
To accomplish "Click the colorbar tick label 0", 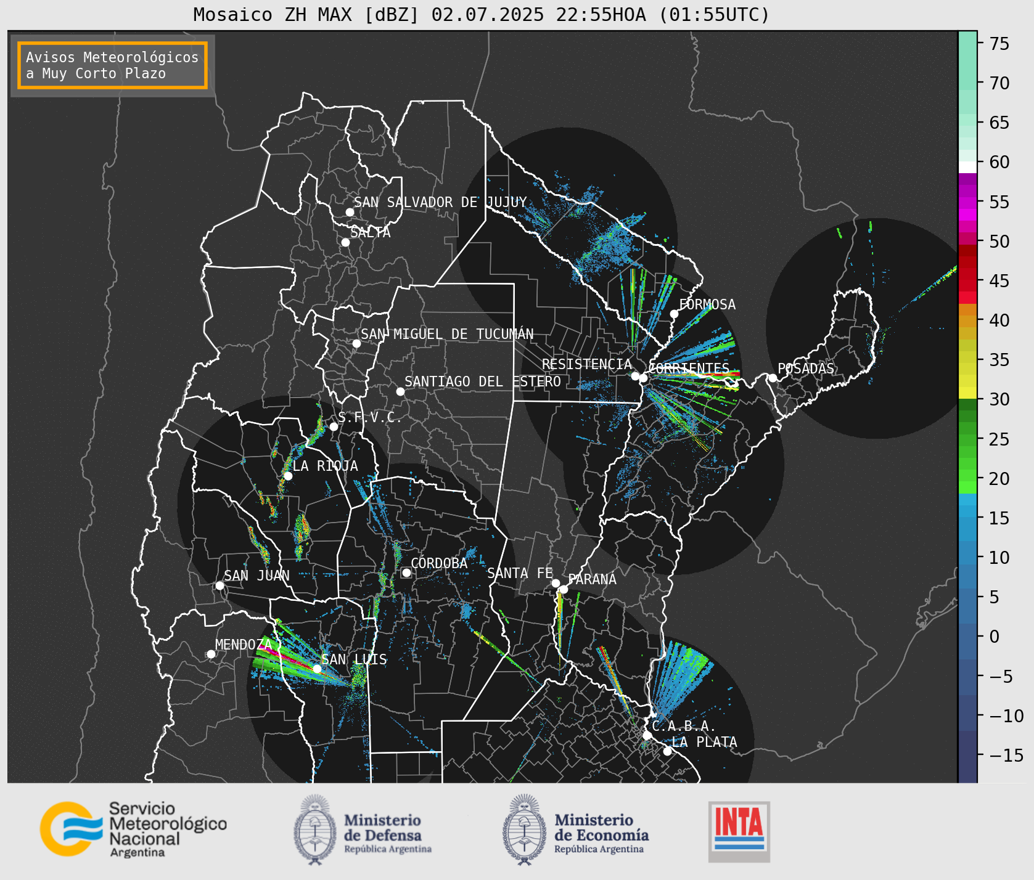I will click(x=994, y=637).
